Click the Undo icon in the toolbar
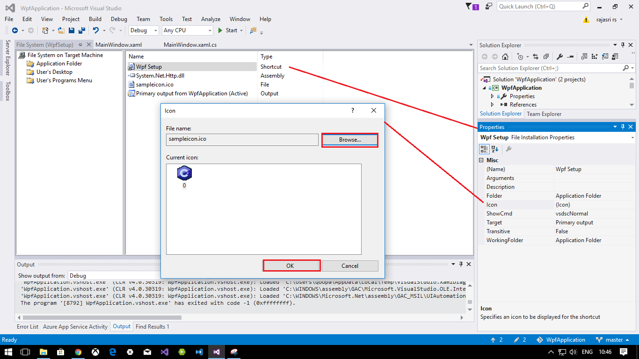Screen dimensions: 639x359 (96, 30)
